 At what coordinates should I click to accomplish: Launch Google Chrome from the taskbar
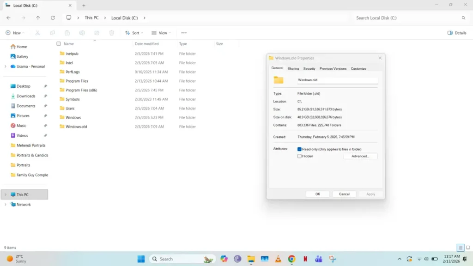[291, 259]
